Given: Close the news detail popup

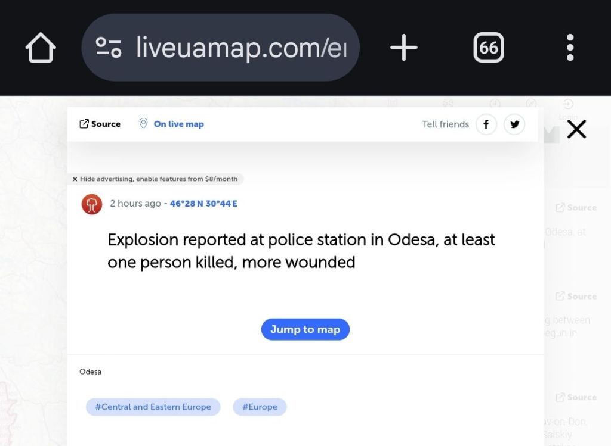Looking at the screenshot, I should [x=576, y=129].
